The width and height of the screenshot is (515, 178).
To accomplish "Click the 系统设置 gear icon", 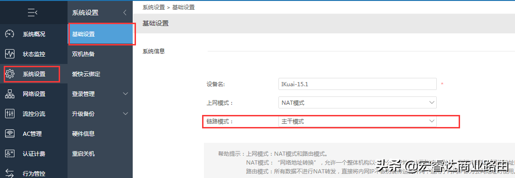I will click(x=10, y=74).
